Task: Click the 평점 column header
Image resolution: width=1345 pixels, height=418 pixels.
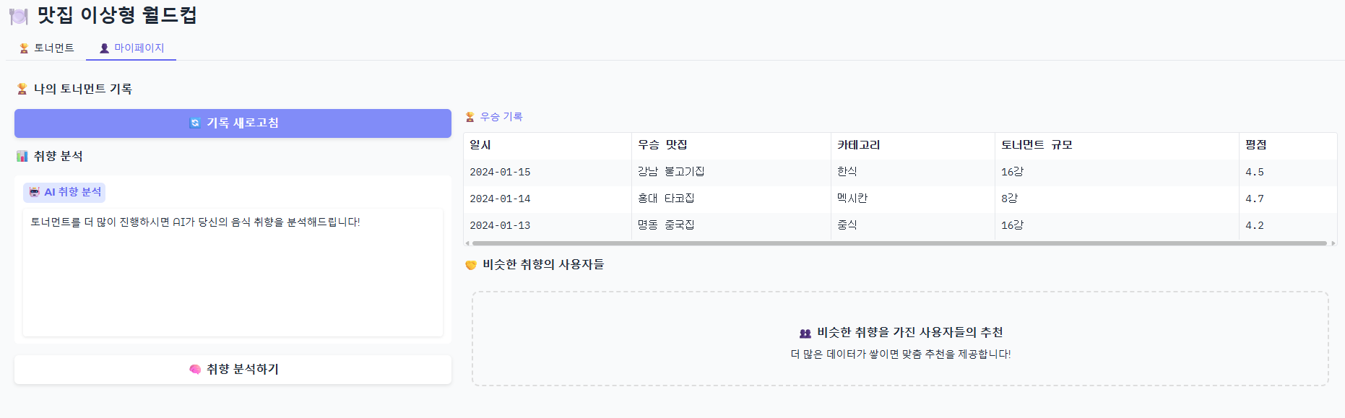Action: (x=1288, y=145)
